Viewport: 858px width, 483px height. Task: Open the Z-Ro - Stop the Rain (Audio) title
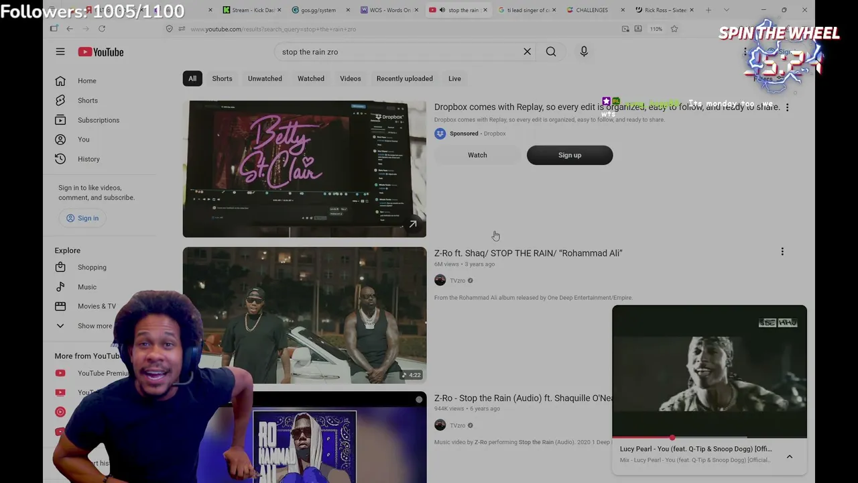(x=524, y=398)
